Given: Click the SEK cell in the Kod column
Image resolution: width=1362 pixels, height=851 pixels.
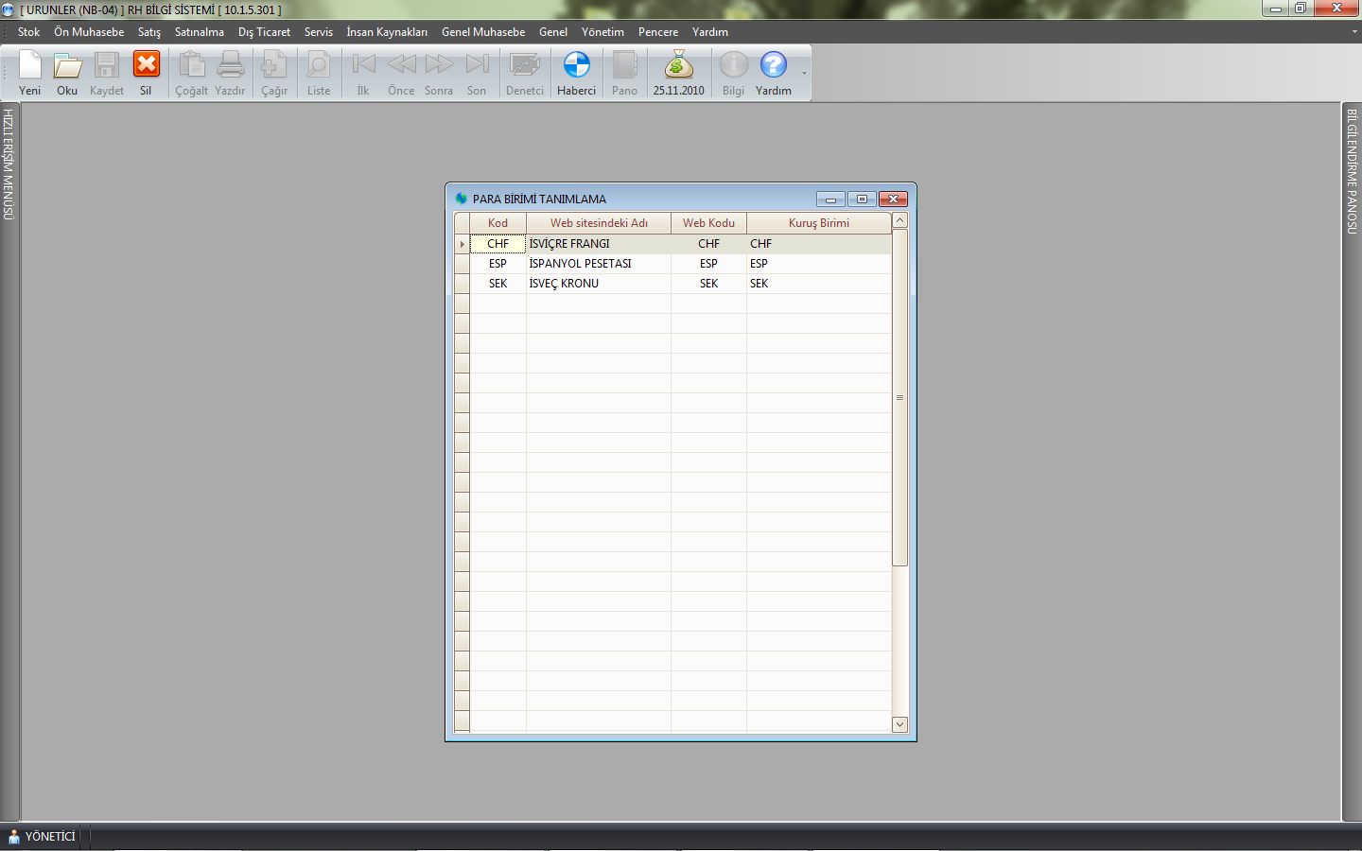Looking at the screenshot, I should pos(498,284).
